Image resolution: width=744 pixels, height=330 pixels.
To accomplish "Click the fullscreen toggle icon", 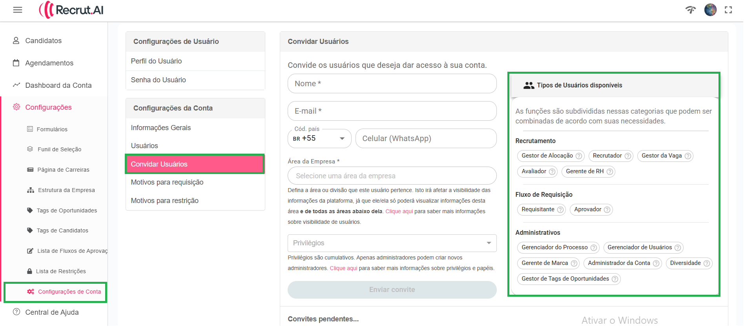I will click(x=728, y=10).
